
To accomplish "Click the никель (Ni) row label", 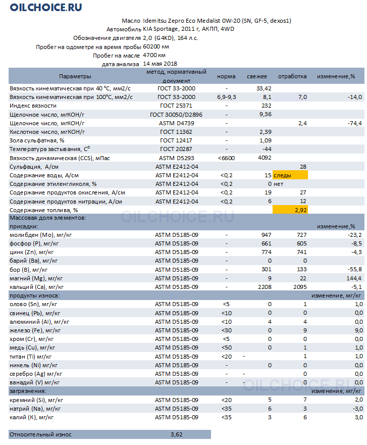I will (33, 365).
